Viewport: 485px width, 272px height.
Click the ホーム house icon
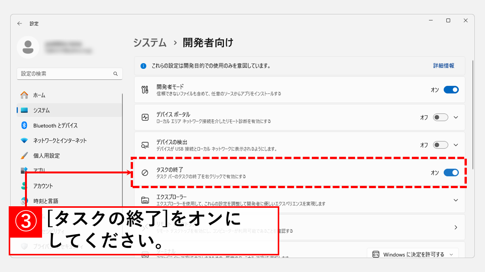pyautogui.click(x=24, y=95)
